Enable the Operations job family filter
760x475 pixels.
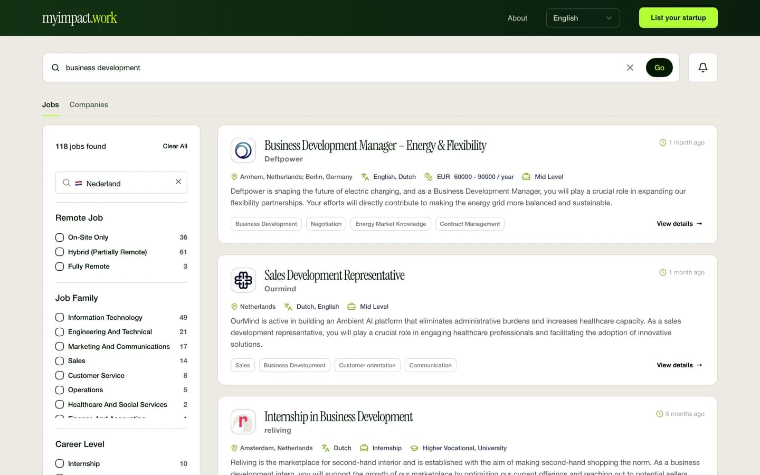[x=60, y=390]
